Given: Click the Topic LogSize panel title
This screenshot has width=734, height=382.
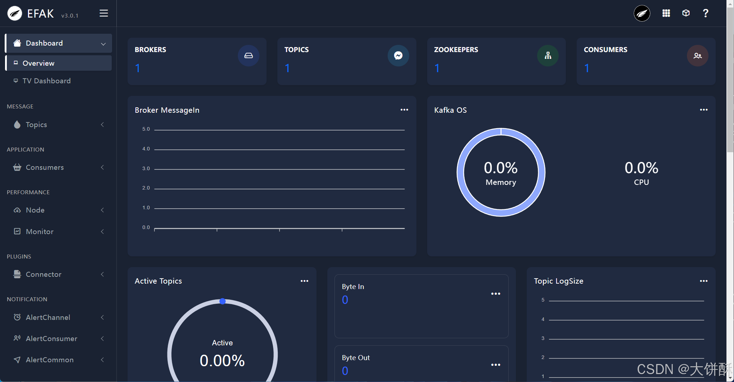Looking at the screenshot, I should click(559, 281).
